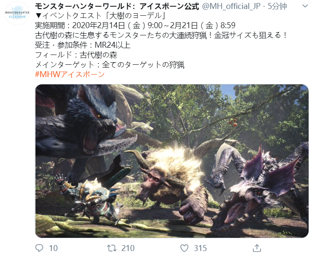Click the reply count 10

pyautogui.click(x=53, y=248)
